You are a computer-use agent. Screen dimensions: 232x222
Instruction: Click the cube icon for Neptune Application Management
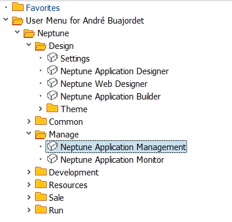52,146
